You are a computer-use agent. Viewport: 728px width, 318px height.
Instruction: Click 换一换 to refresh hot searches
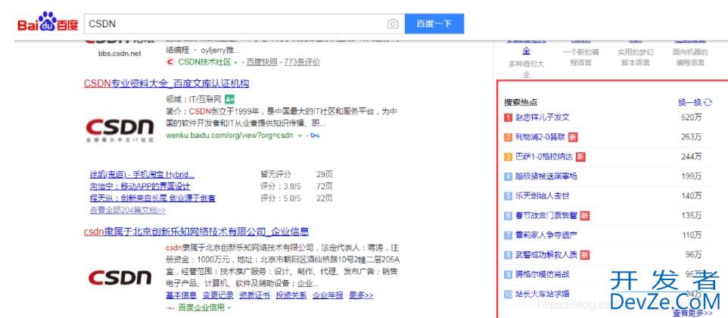point(690,103)
